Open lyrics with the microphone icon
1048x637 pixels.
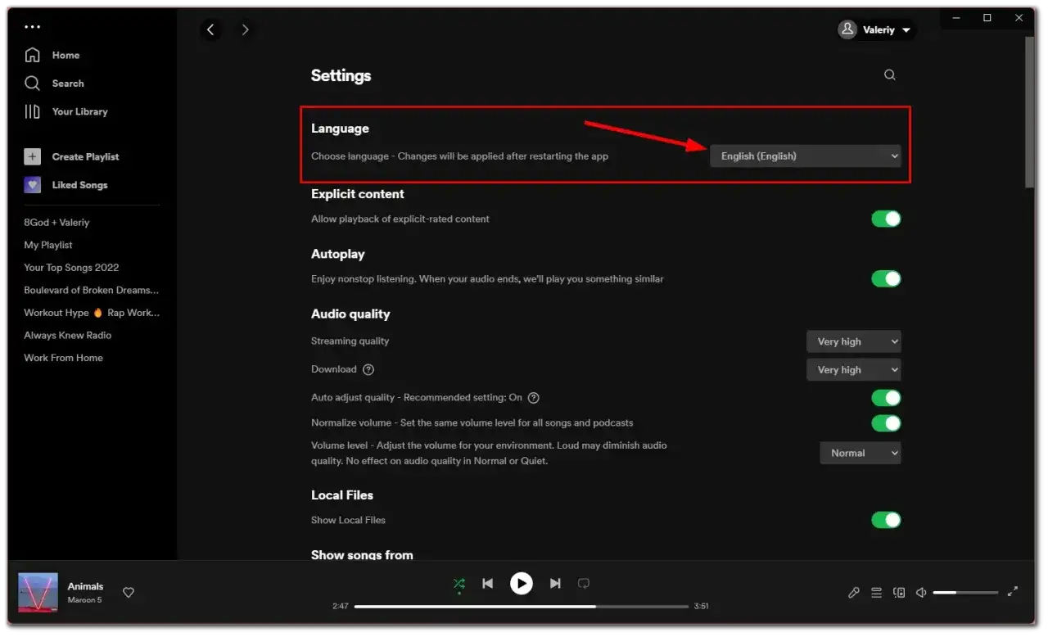[854, 592]
